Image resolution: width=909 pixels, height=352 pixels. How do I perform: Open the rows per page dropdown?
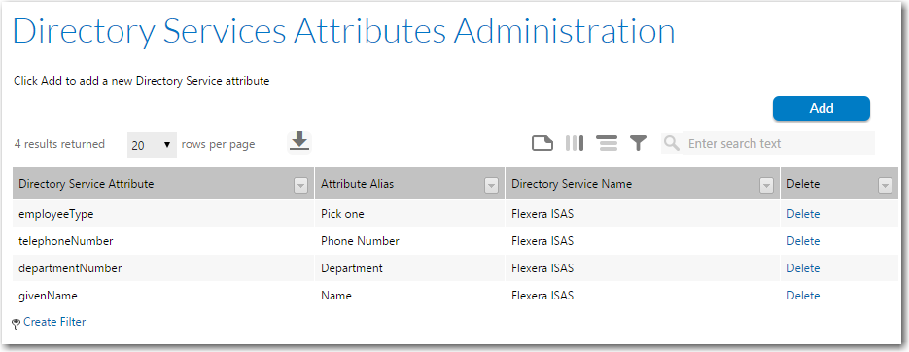point(152,144)
